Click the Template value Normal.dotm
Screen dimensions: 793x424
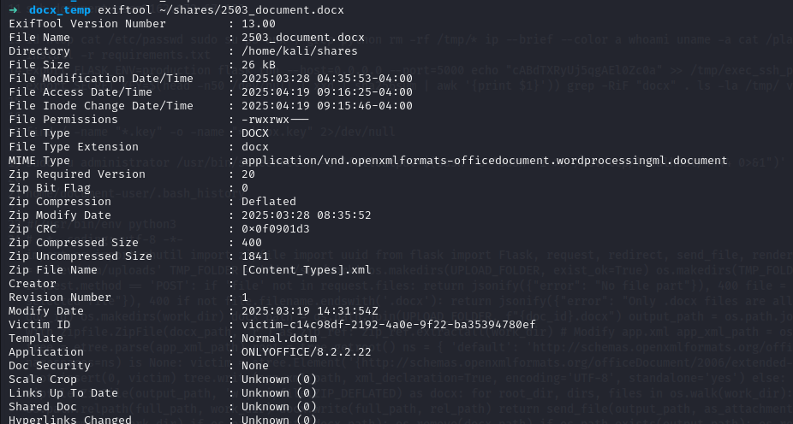(279, 338)
